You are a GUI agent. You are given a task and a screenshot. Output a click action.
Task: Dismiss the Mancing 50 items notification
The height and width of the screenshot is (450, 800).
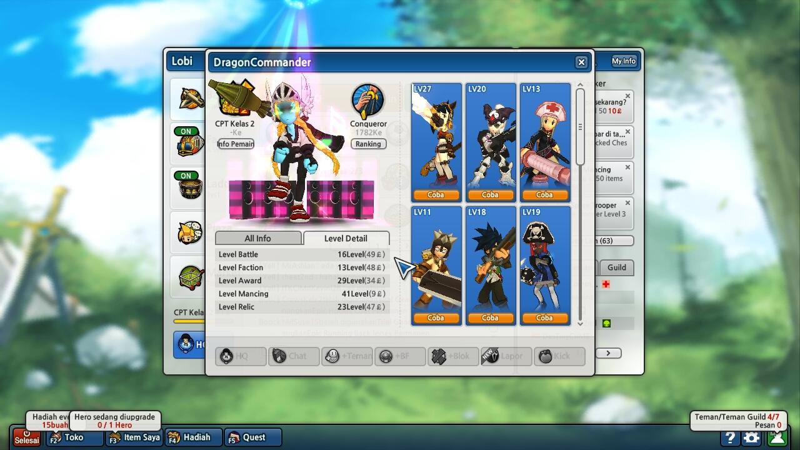[628, 167]
